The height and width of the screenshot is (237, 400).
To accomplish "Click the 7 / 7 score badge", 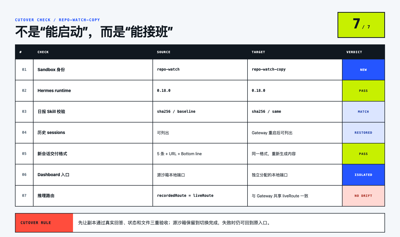I will point(361,25).
